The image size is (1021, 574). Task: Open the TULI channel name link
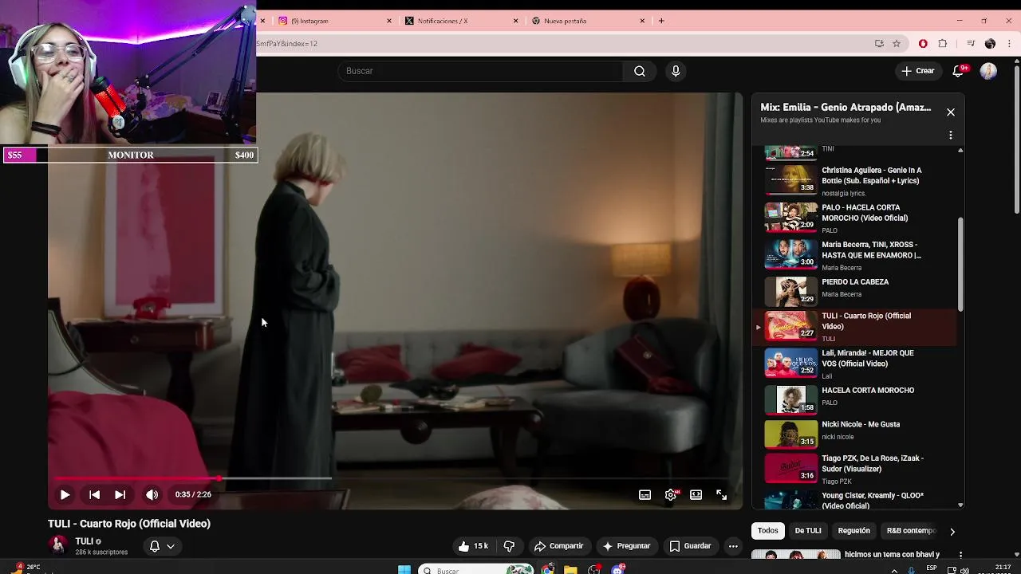[x=84, y=541]
